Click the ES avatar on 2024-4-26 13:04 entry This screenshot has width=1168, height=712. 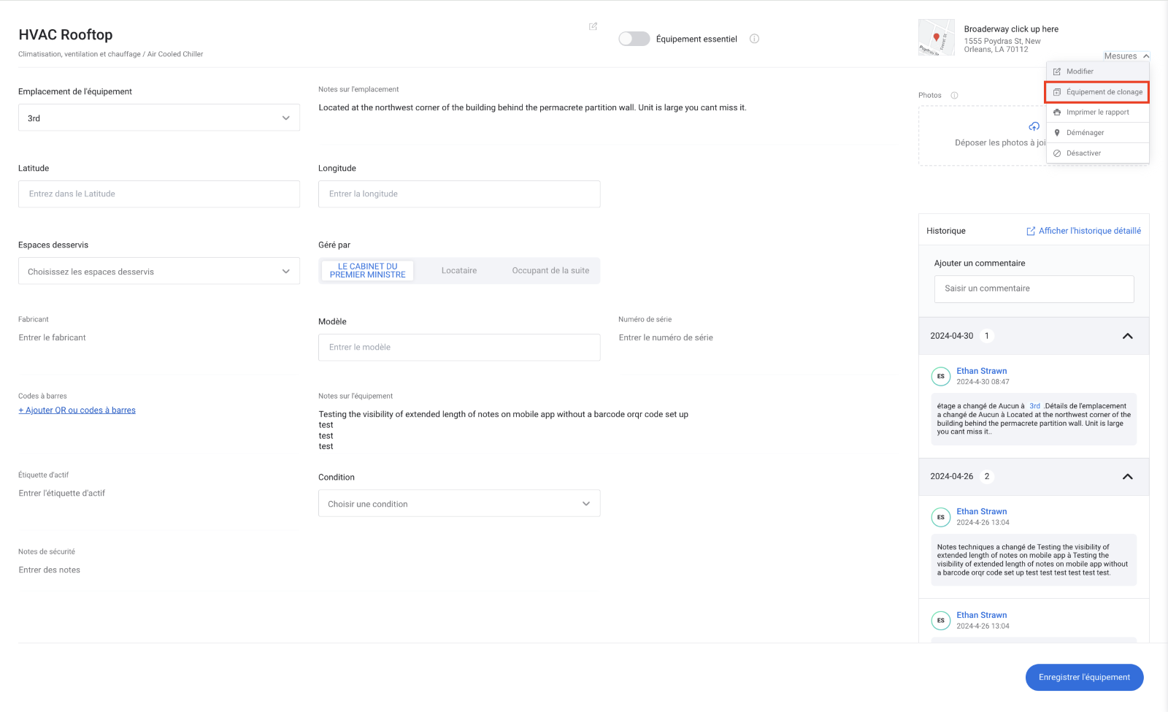pos(940,517)
